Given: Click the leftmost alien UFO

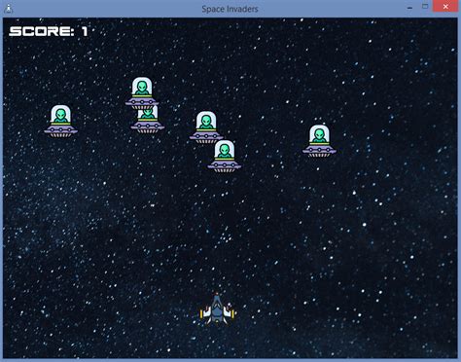Looking at the screenshot, I should [x=61, y=121].
